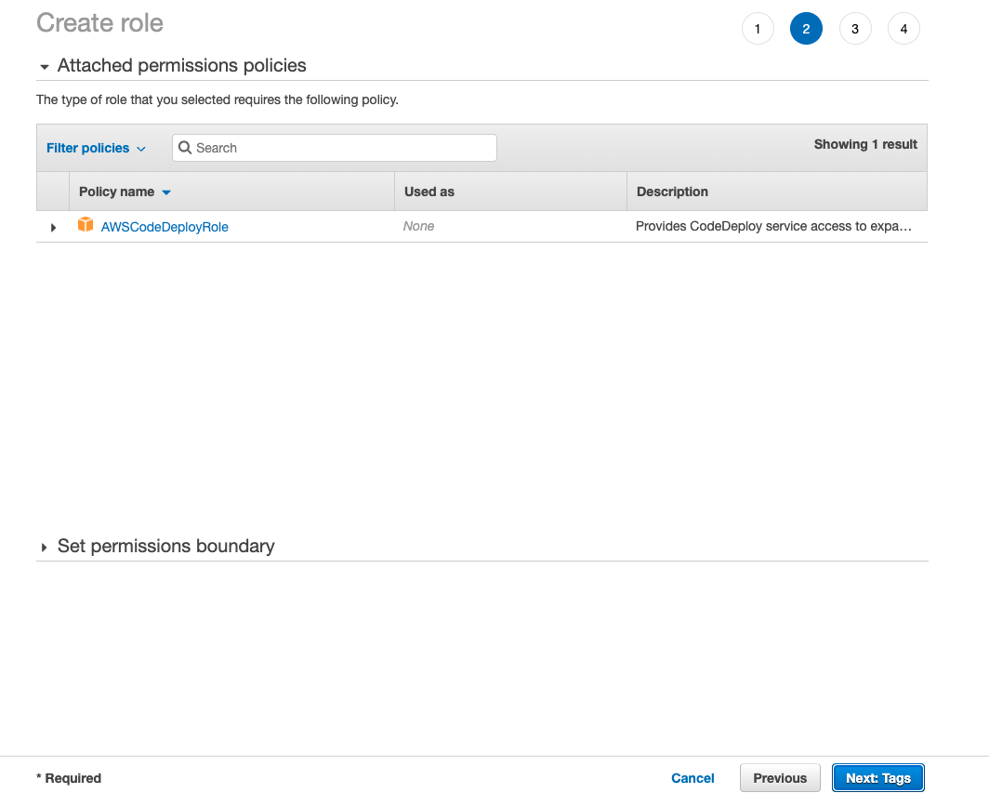Open the AWSCodeDeployRole policy link

pyautogui.click(x=165, y=227)
